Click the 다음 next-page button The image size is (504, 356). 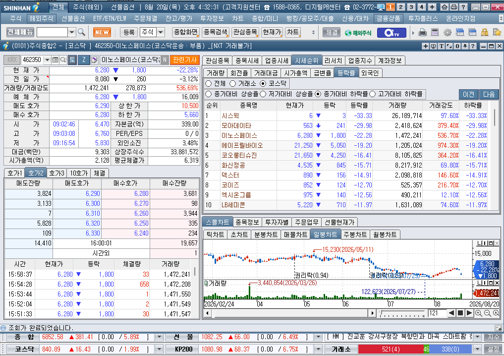pos(489,94)
